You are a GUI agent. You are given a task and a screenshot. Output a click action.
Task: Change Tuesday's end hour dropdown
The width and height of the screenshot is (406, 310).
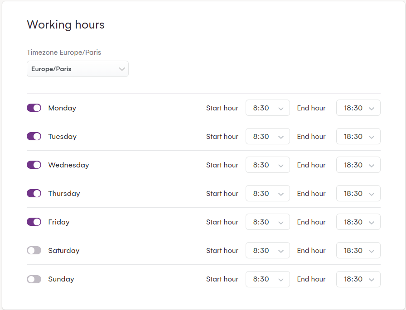[x=358, y=136]
